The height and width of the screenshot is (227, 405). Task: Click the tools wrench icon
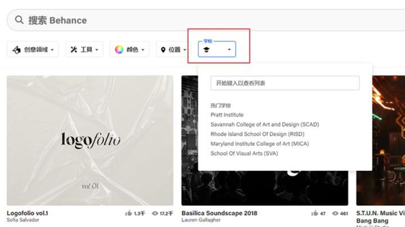pos(73,49)
